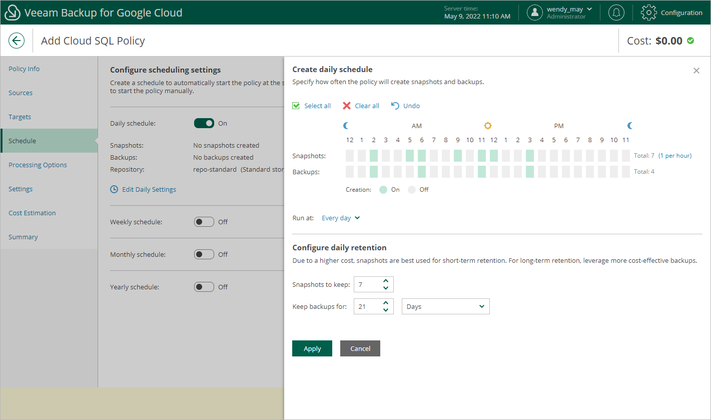Close the Create daily schedule panel
This screenshot has height=420, width=711.
click(696, 71)
